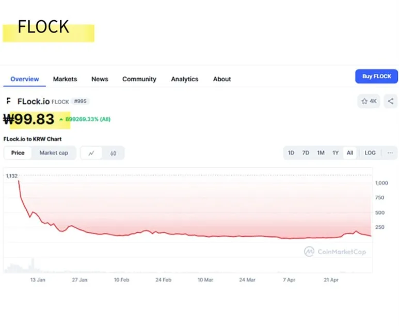
Task: Switch to the Analytics tab
Action: pyautogui.click(x=185, y=79)
